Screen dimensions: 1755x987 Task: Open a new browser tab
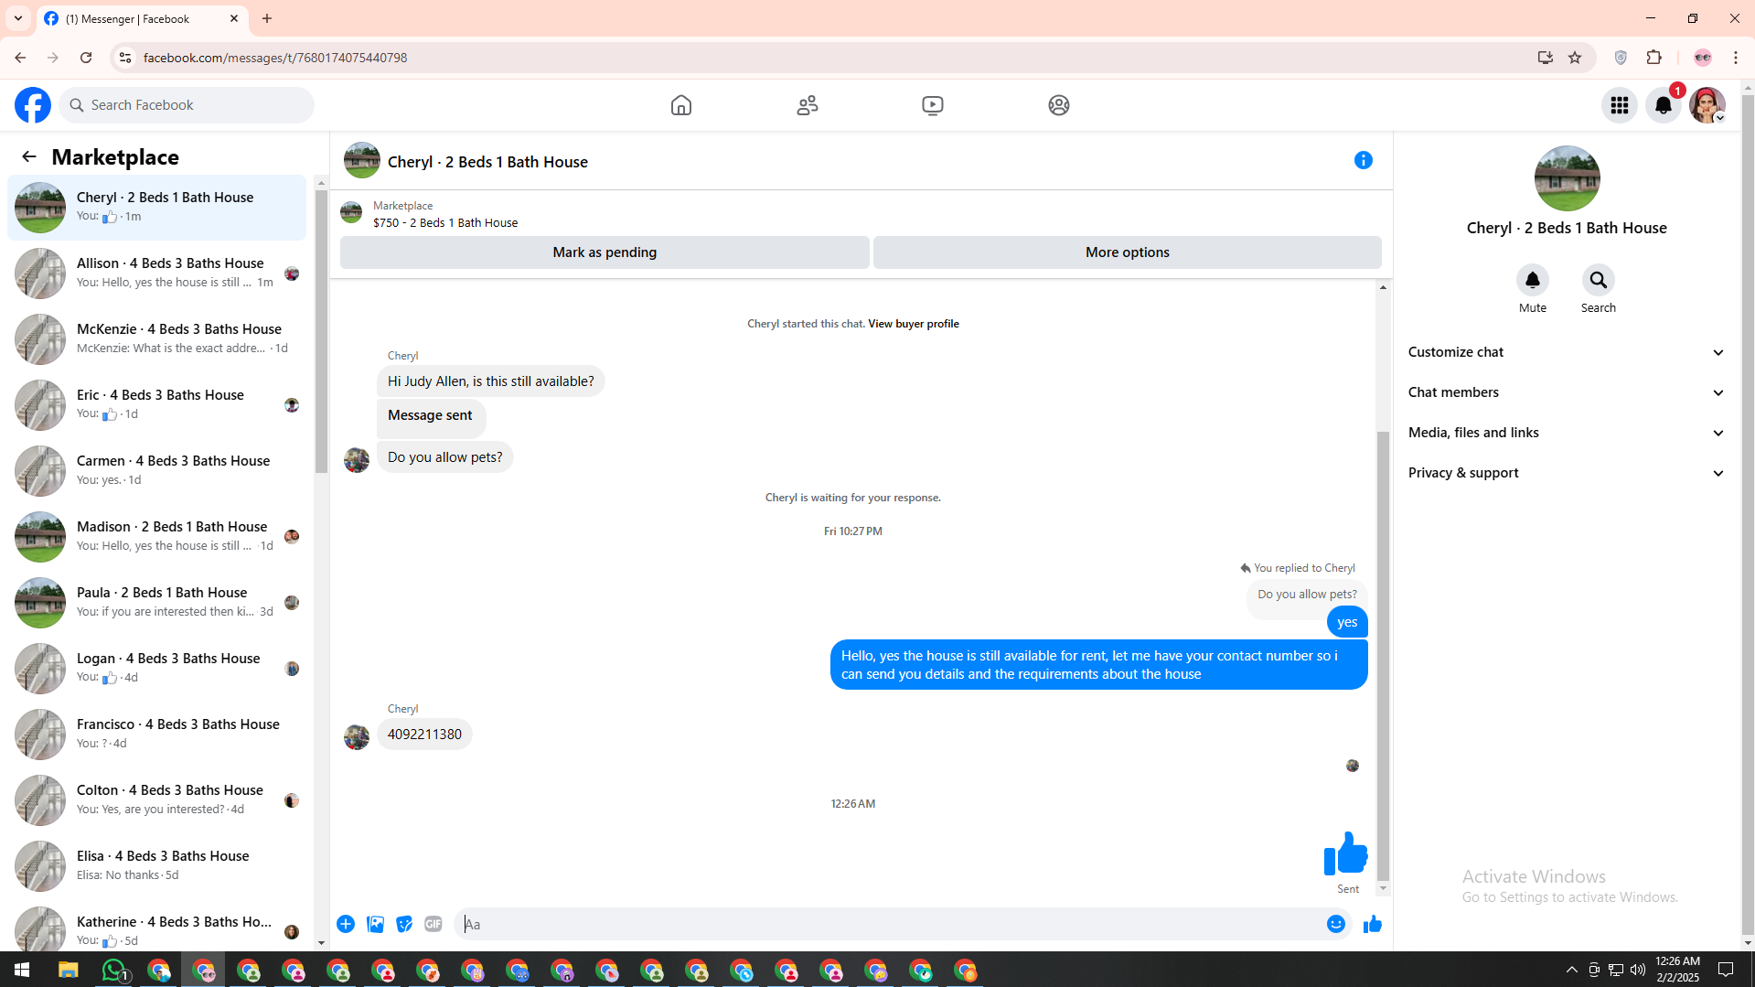pos(267,18)
